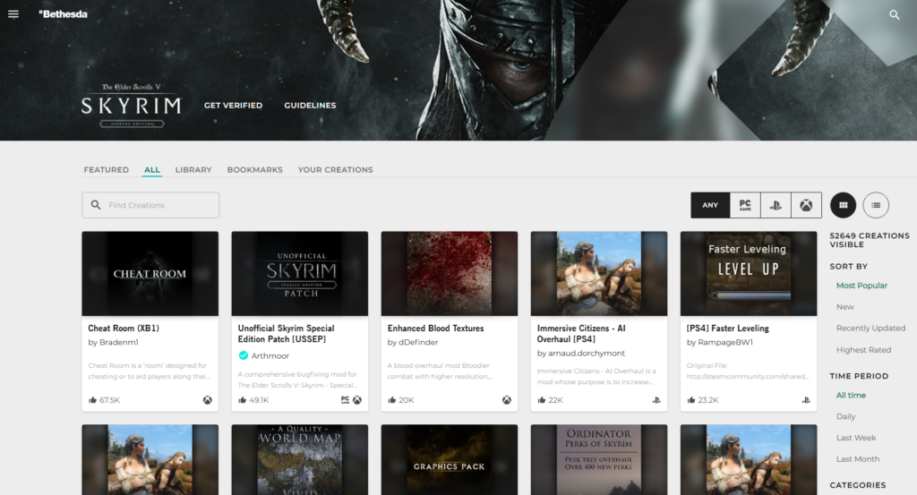The width and height of the screenshot is (917, 495).
Task: Click the Skyrim Special Edition logo
Action: pyautogui.click(x=131, y=105)
